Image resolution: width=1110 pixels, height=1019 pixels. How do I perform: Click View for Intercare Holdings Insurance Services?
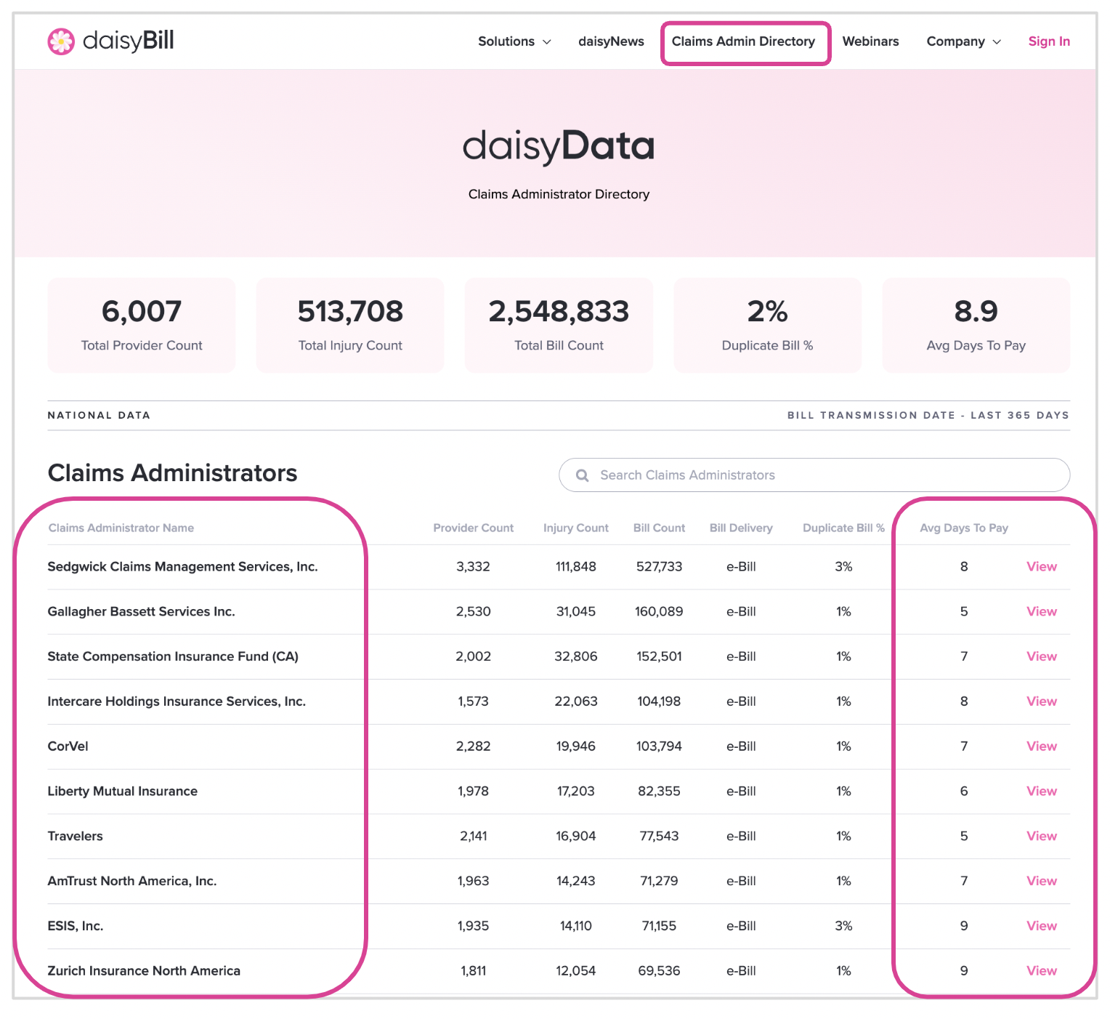1042,701
